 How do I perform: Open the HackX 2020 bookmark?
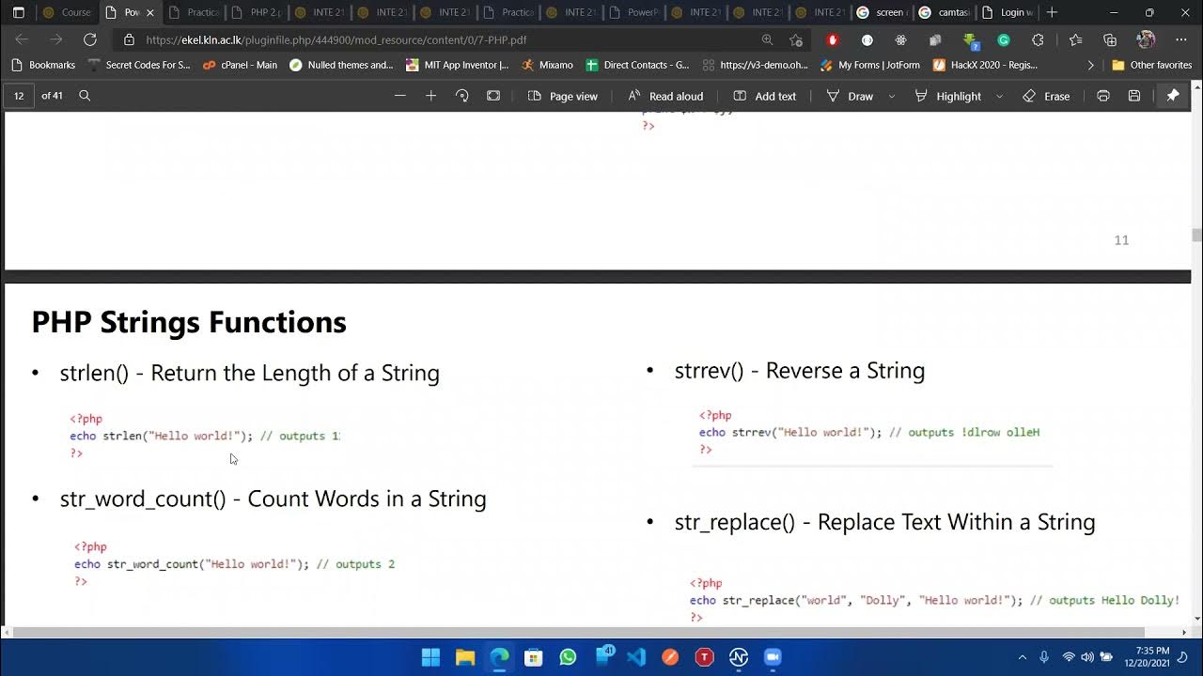pyautogui.click(x=986, y=65)
